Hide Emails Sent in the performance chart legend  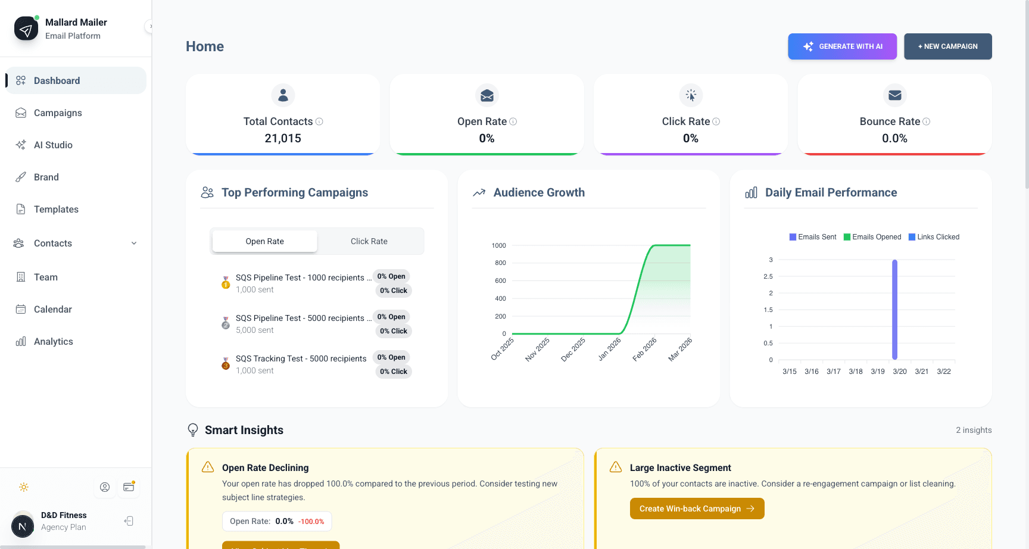pos(812,236)
